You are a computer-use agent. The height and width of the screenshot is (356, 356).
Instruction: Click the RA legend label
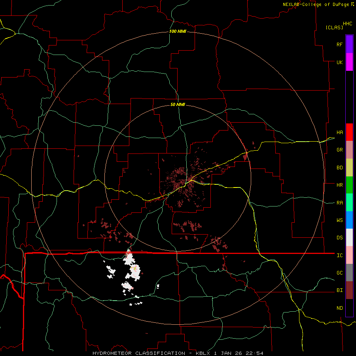[x=340, y=203]
